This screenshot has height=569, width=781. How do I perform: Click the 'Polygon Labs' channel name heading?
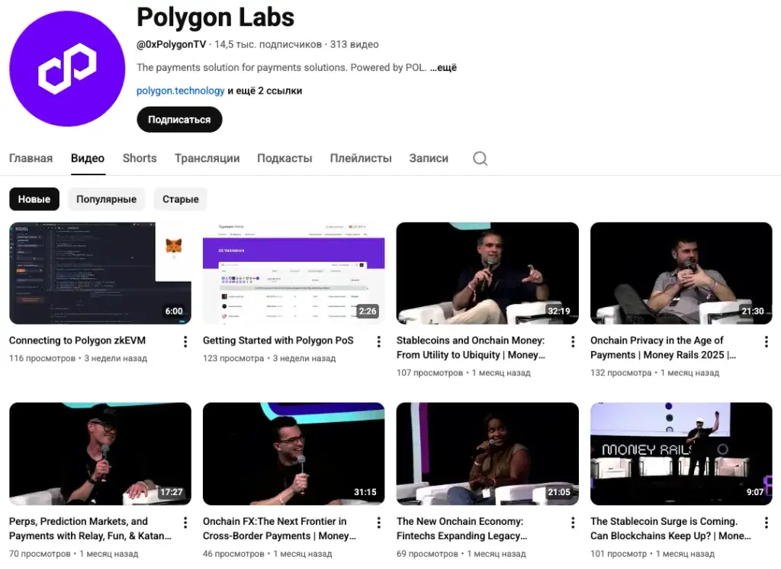tap(215, 18)
